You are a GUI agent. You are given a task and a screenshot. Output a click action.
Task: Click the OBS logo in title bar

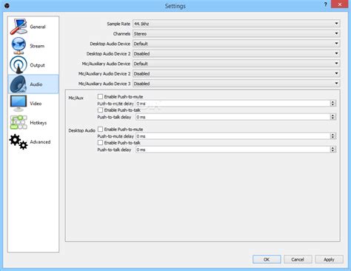tap(7, 5)
